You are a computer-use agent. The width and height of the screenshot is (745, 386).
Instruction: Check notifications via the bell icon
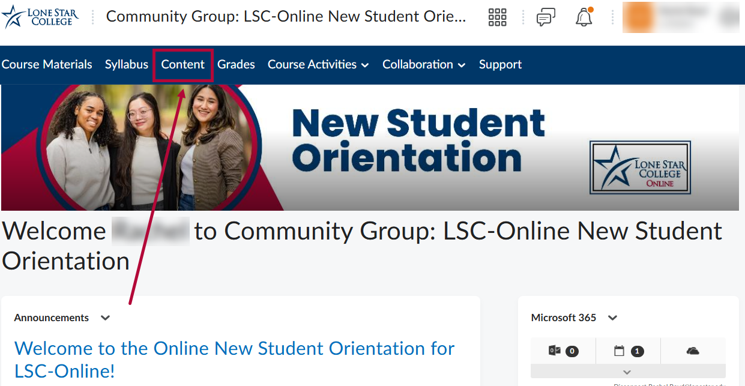pos(583,17)
